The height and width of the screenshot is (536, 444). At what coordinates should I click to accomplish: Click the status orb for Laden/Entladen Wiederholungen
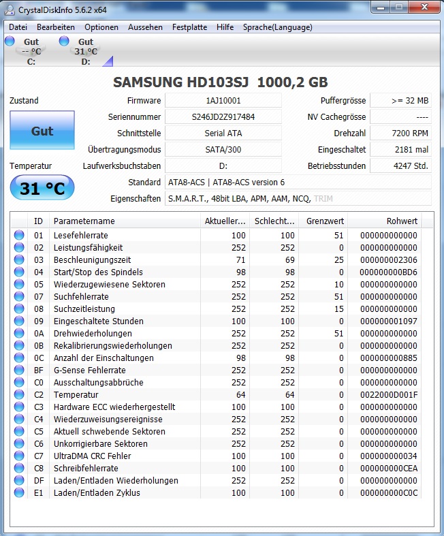pos(19,480)
